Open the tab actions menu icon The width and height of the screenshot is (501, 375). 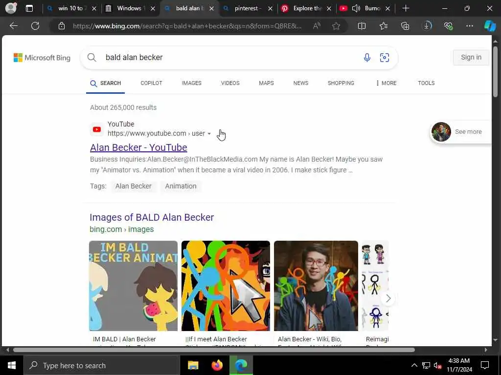click(29, 8)
